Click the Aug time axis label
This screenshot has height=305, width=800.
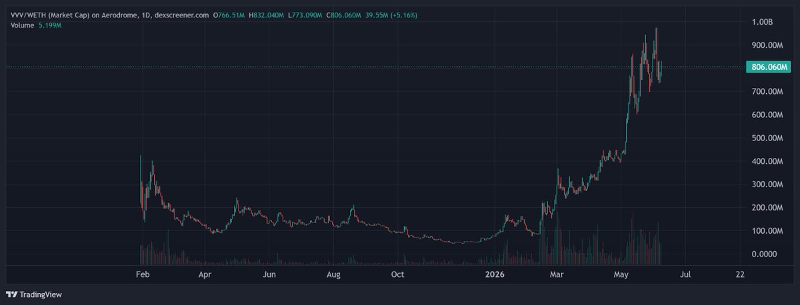tap(334, 274)
